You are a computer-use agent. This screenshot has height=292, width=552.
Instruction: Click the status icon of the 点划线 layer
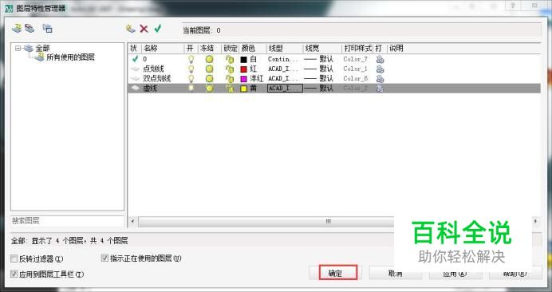(135, 69)
